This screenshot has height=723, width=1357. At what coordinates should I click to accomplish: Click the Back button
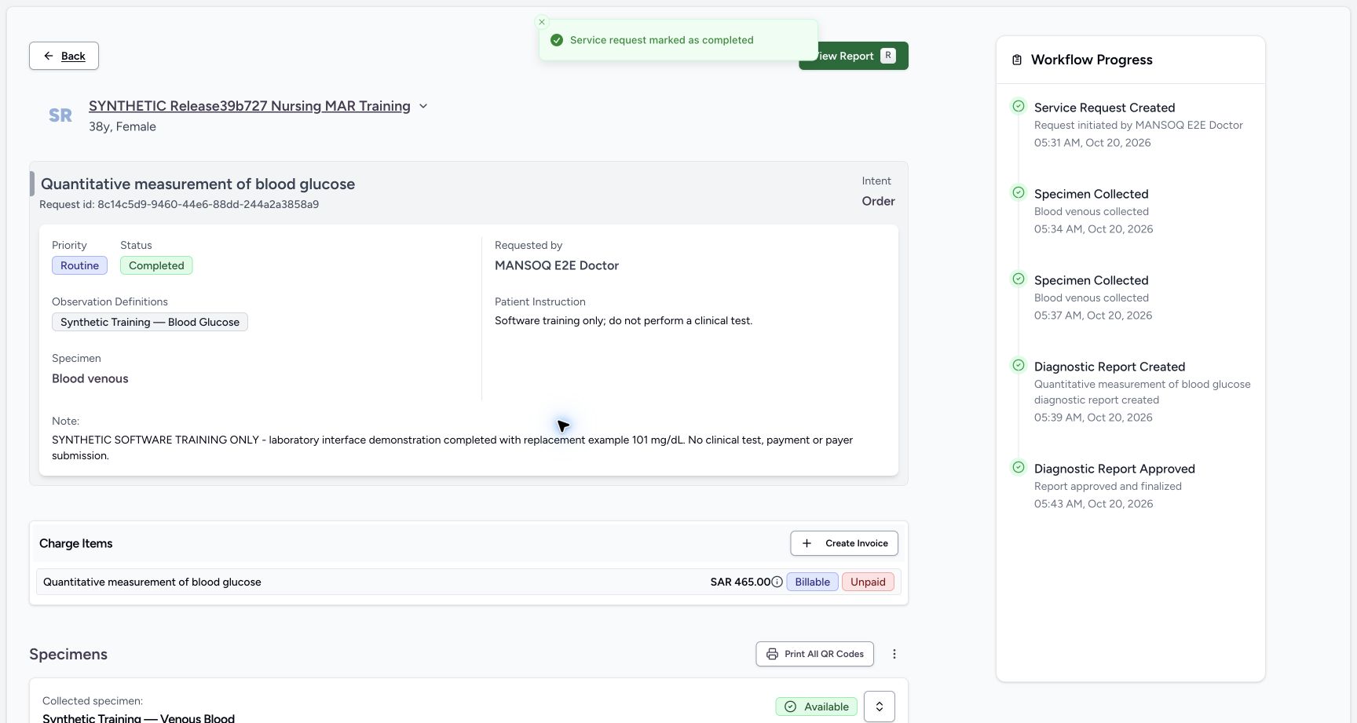64,56
